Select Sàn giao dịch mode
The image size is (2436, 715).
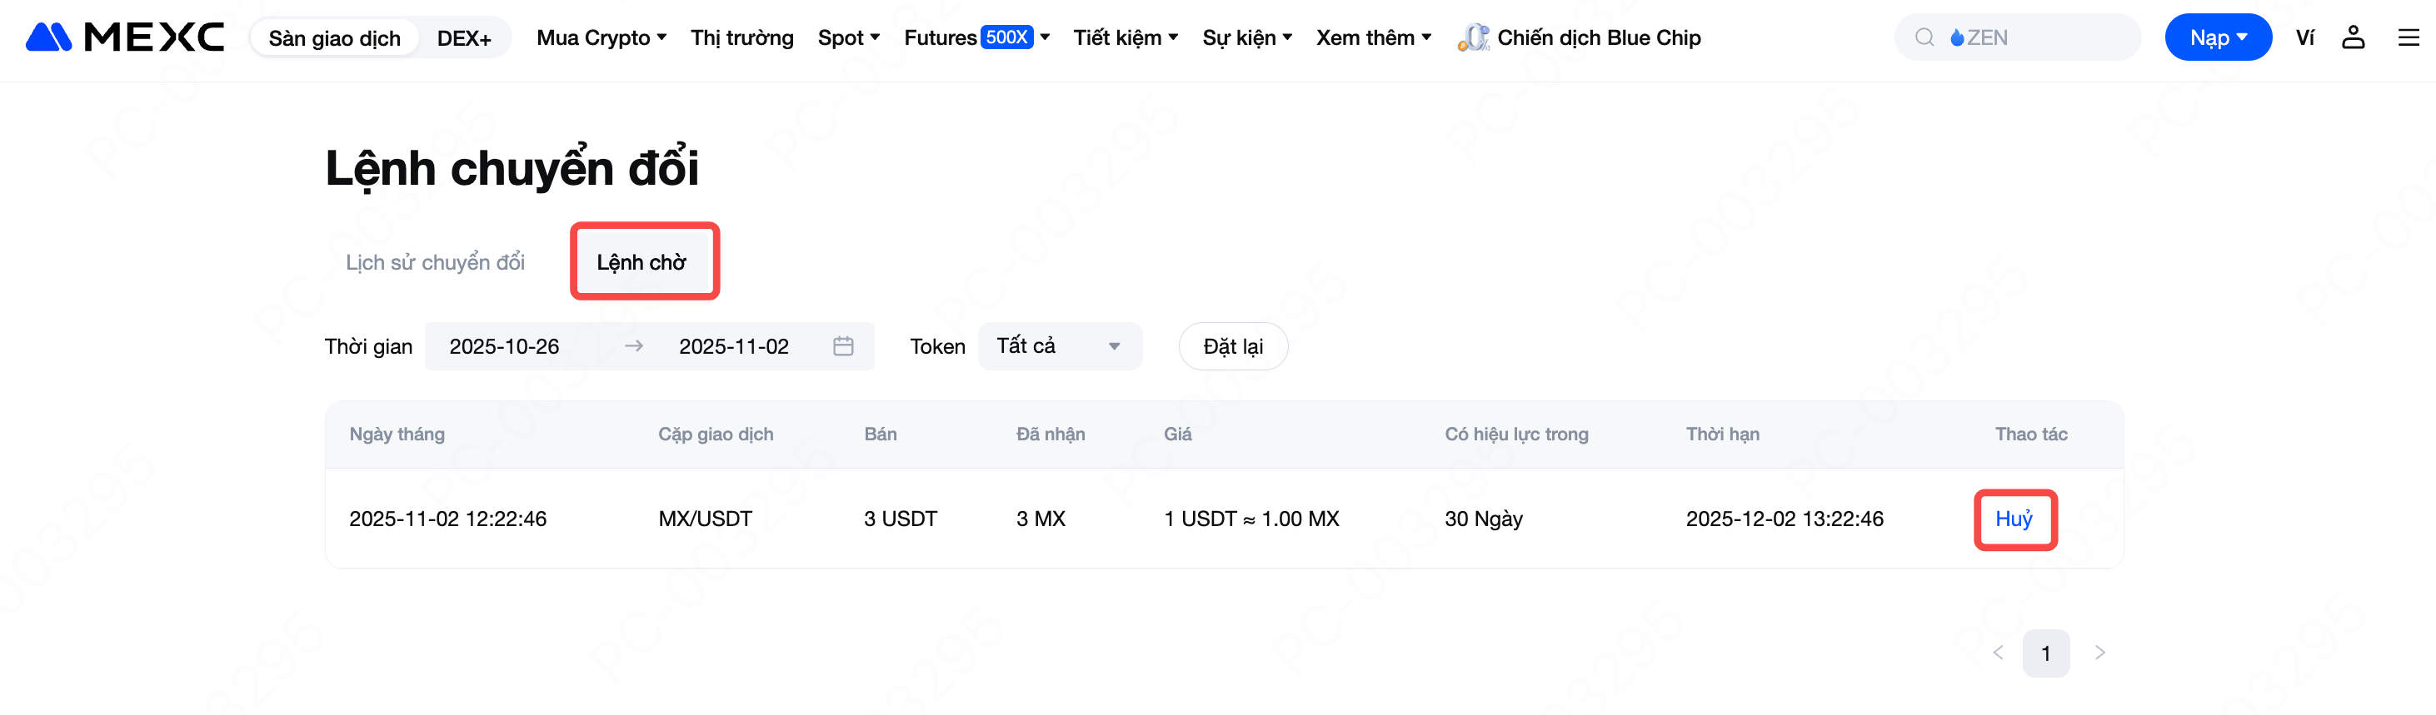[x=335, y=39]
